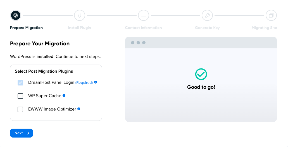Go to the Install Plugin step label

[79, 28]
